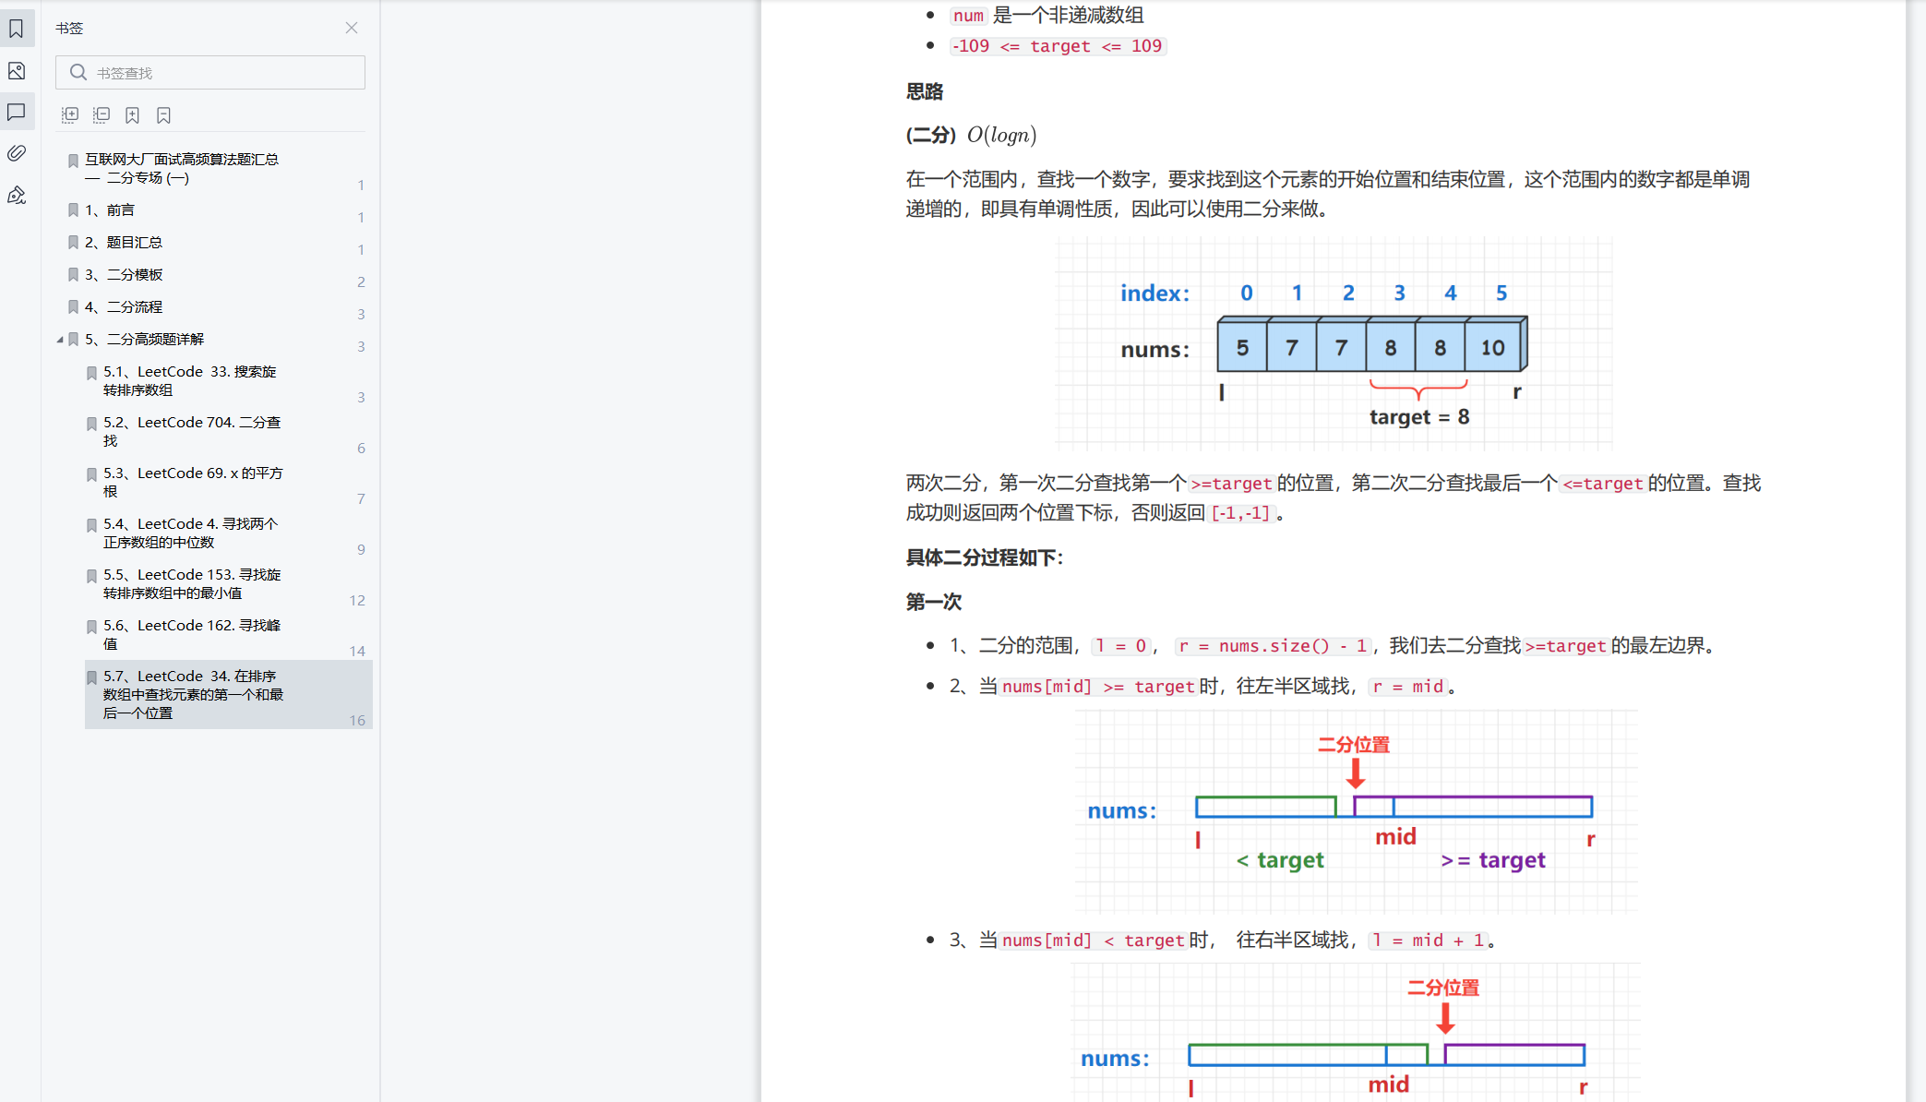Click the first 二分位置 diagram with r = mid
This screenshot has width=1926, height=1102.
(x=1357, y=811)
